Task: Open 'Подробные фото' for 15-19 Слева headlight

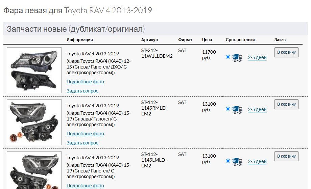Action: point(85,186)
